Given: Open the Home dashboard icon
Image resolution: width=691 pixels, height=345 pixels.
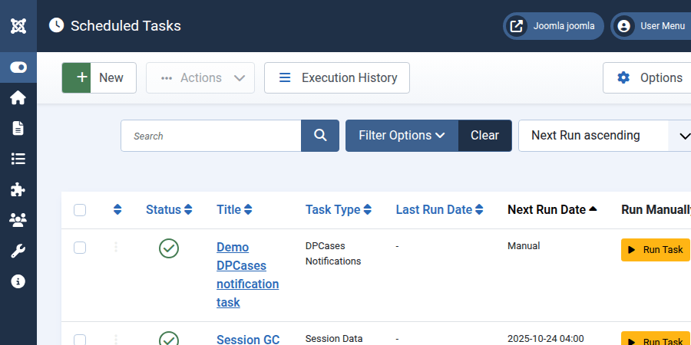Looking at the screenshot, I should pos(18,97).
